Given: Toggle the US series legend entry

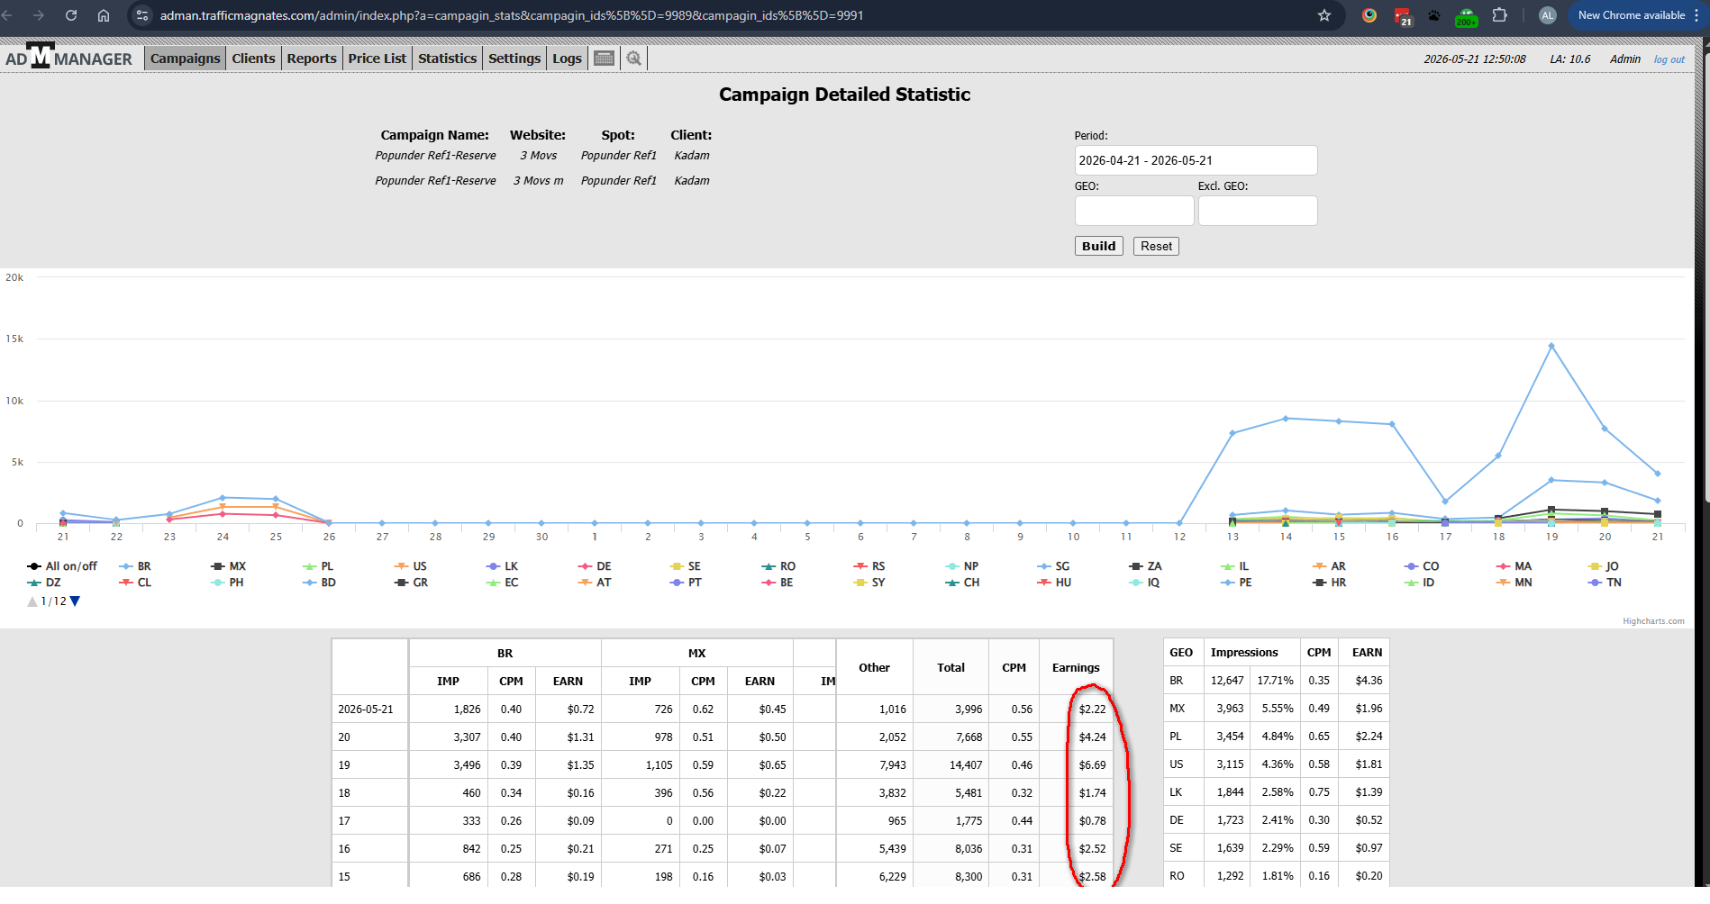Looking at the screenshot, I should click(x=412, y=566).
